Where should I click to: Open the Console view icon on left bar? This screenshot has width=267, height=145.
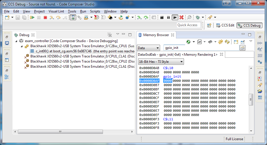pyautogui.click(x=7, y=43)
